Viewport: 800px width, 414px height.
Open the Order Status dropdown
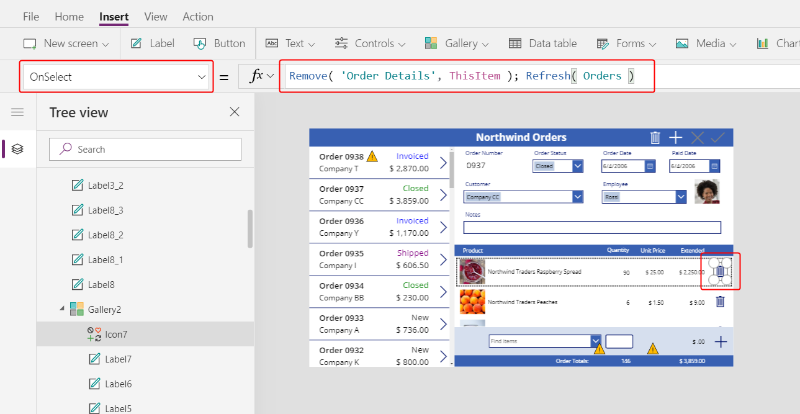click(x=578, y=166)
